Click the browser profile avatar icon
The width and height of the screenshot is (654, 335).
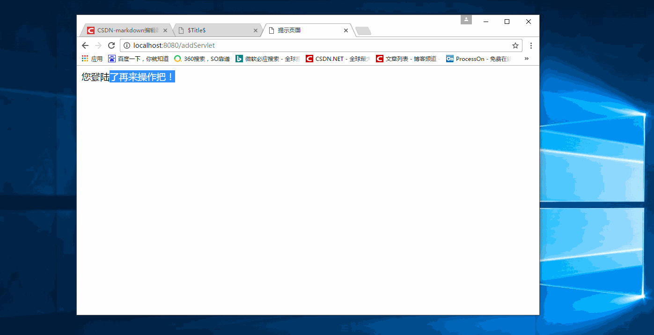466,19
